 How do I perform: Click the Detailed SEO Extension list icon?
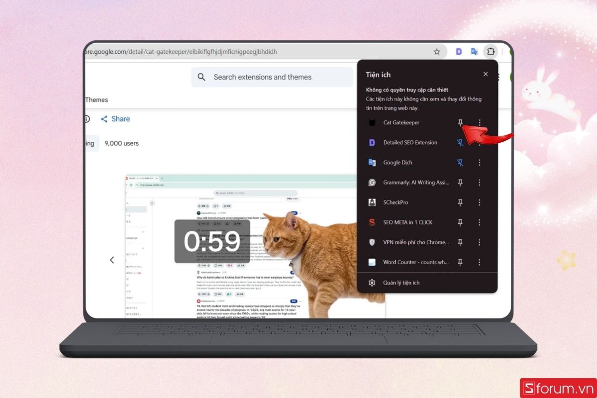pos(372,142)
